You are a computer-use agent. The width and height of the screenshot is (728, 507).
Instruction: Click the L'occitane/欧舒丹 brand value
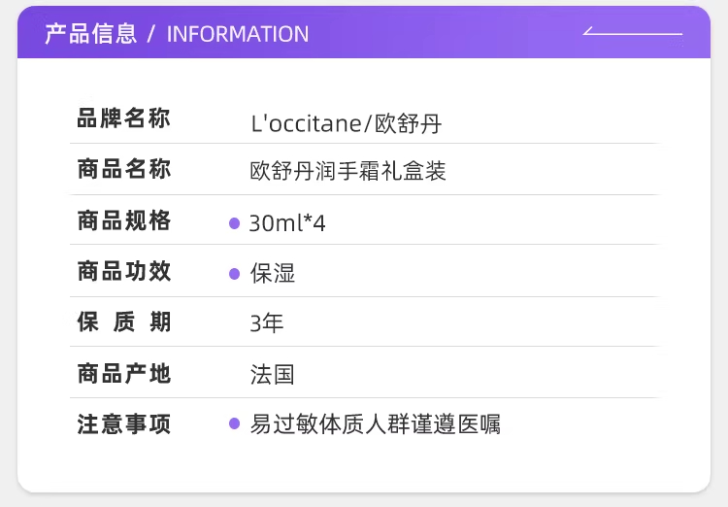(346, 123)
